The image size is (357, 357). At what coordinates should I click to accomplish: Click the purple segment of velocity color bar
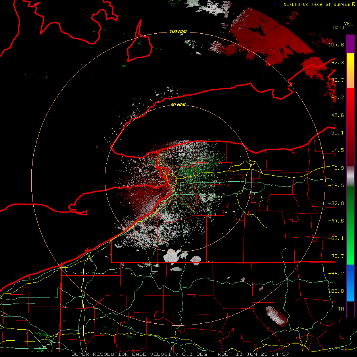click(350, 44)
